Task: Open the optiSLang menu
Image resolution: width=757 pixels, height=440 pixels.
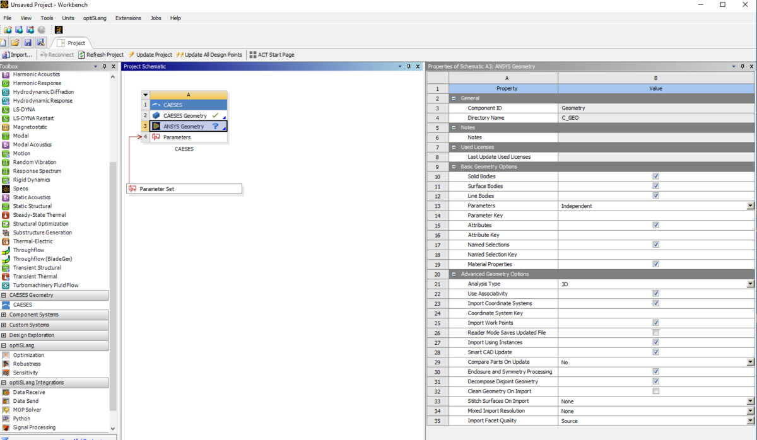Action: point(95,18)
